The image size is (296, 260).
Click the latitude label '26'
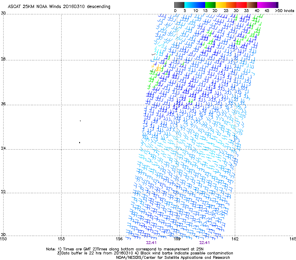pos(3,104)
